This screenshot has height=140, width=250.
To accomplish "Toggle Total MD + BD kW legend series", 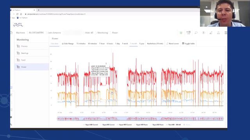I will coord(173,125).
